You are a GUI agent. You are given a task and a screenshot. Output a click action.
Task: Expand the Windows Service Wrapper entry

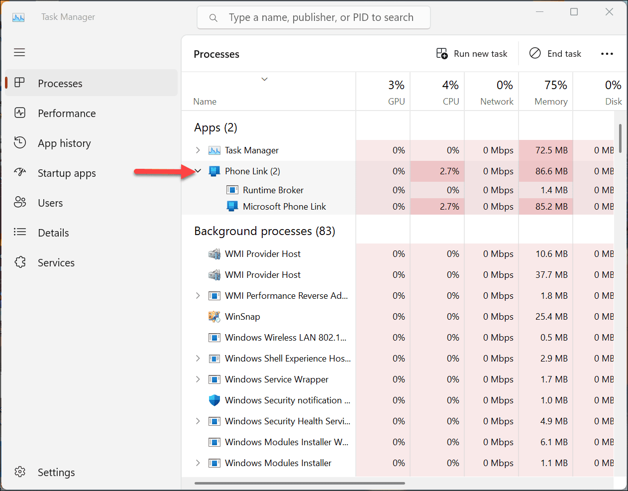coord(198,379)
